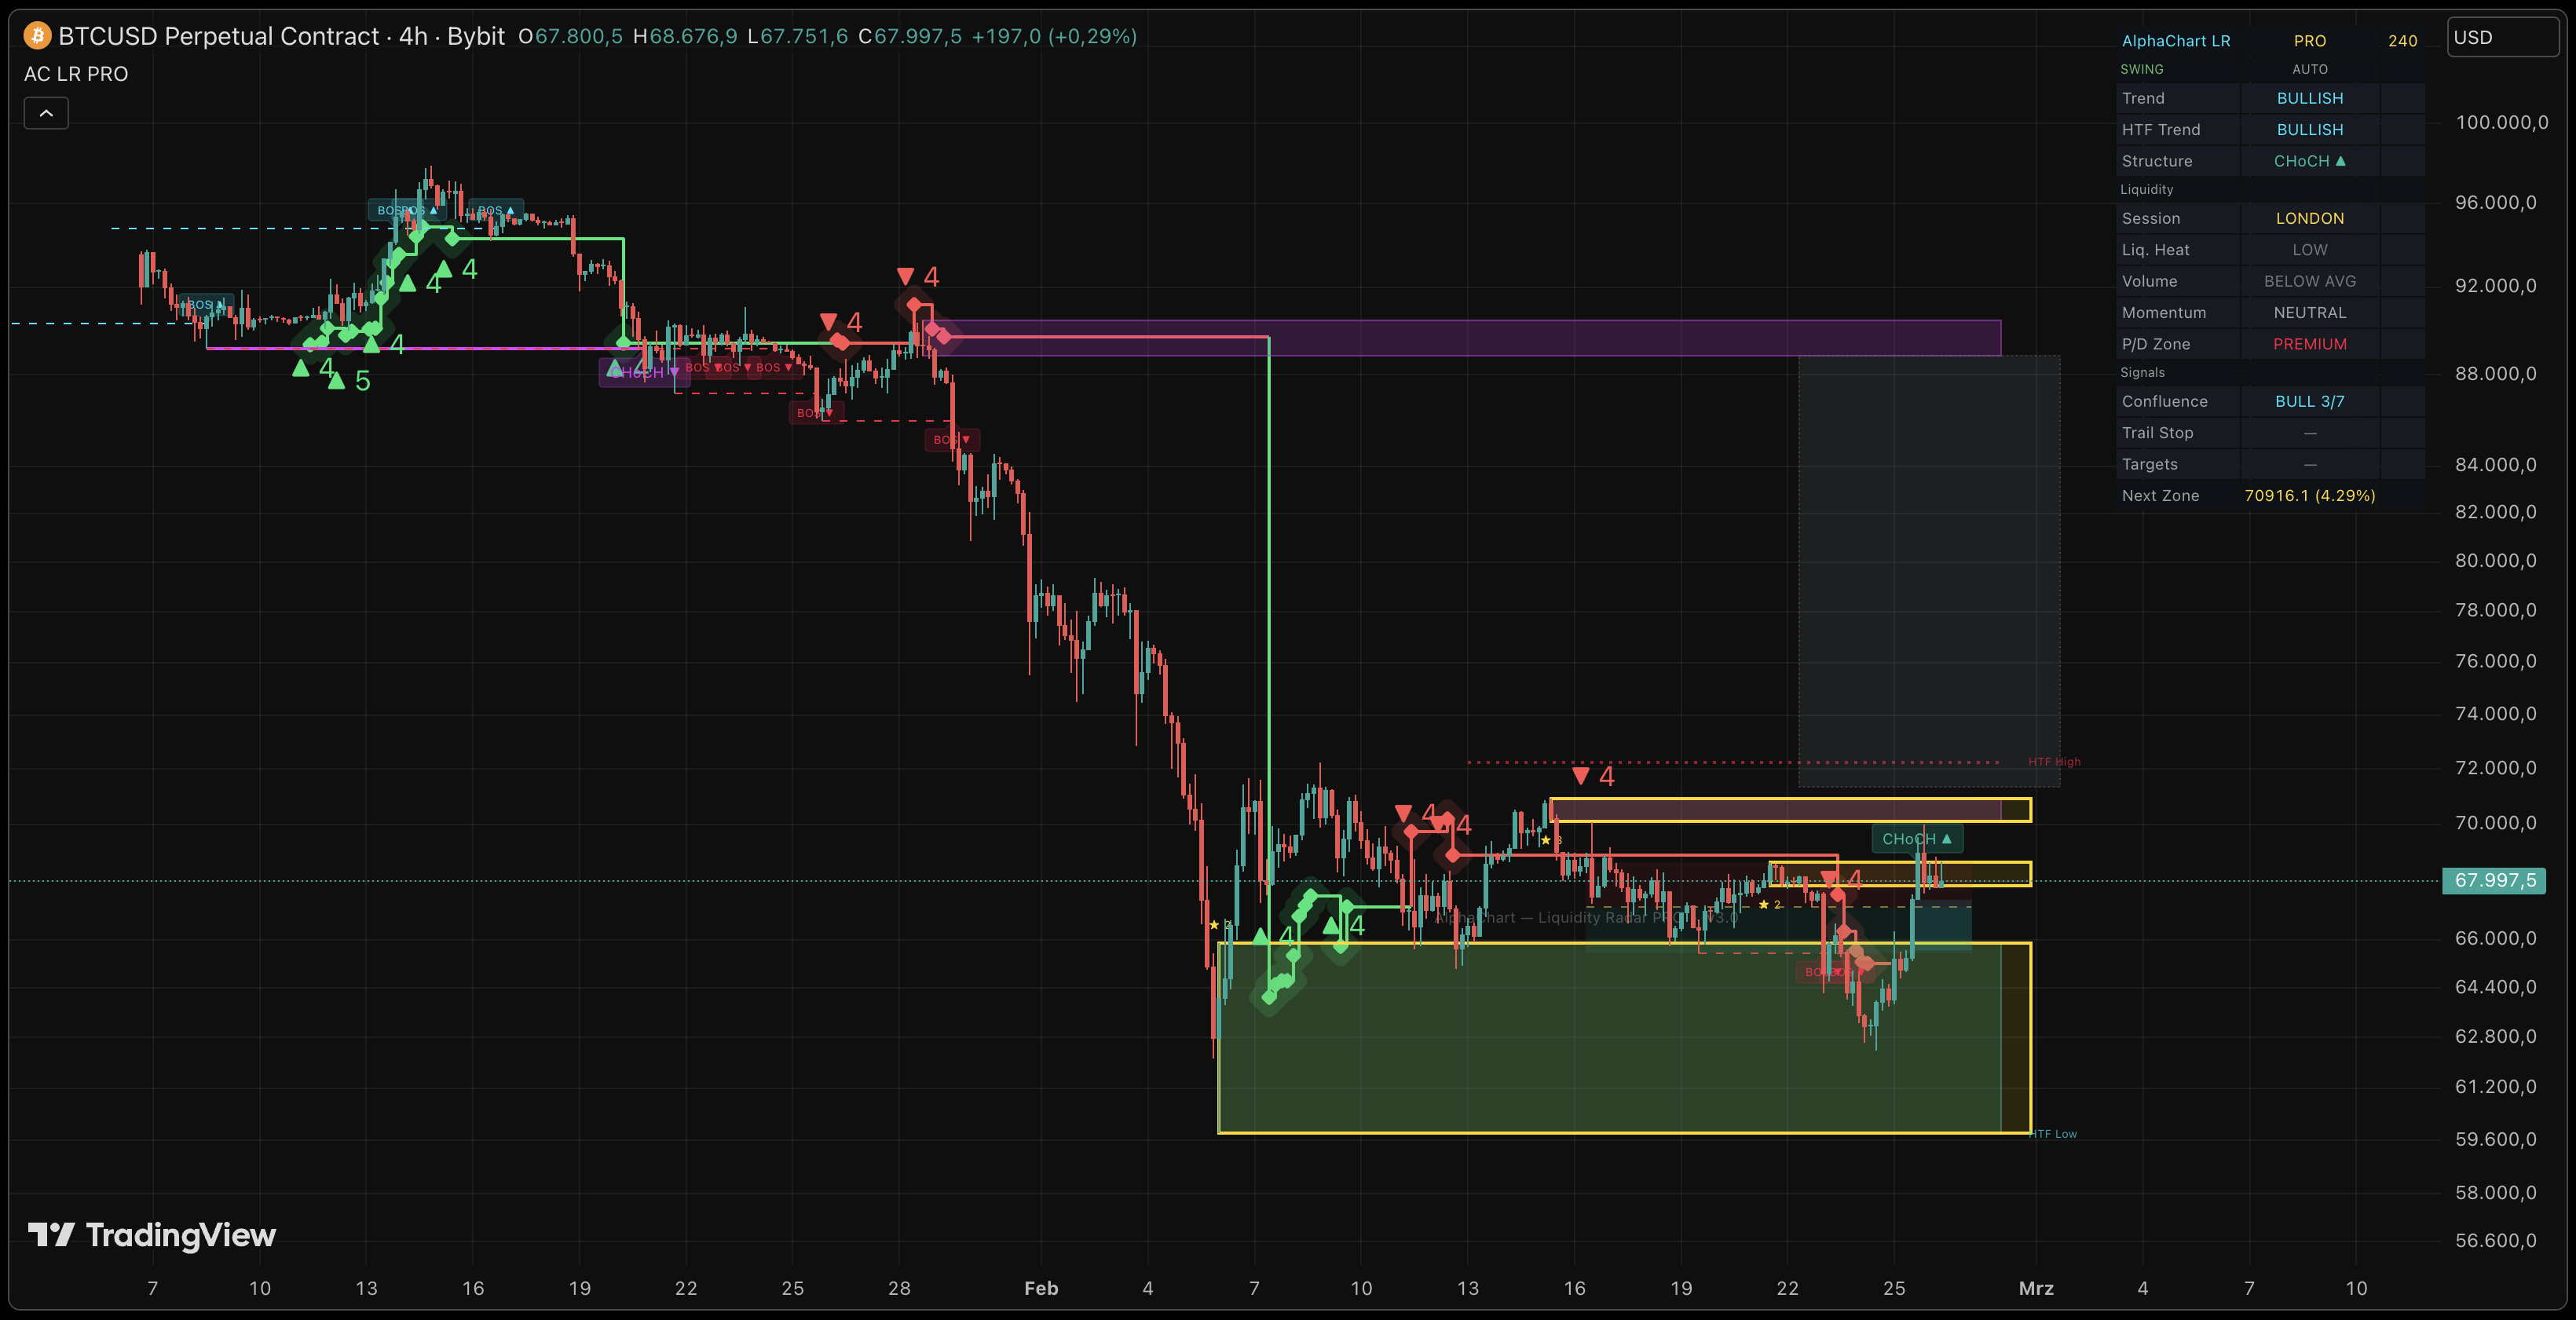
Task: Click the green '5' swing label under the candles
Action: pos(362,380)
